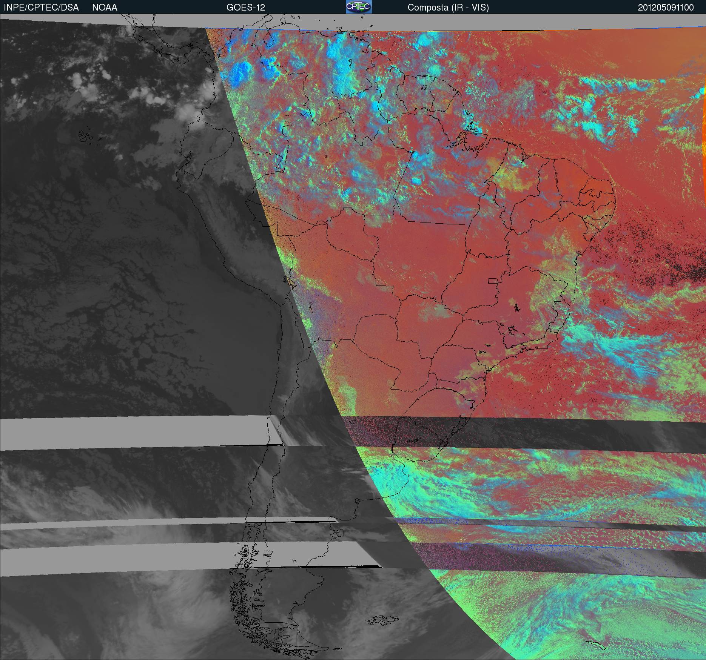Select the INPE/CPTEC/DSA header text
Screen dimensions: 706x660
(41, 8)
